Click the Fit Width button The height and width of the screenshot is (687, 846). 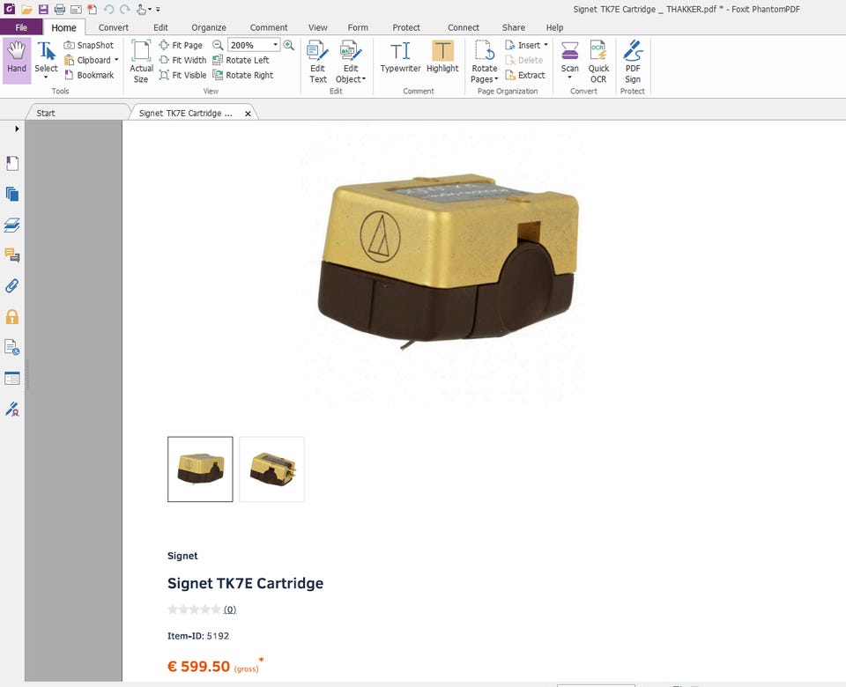pos(183,60)
